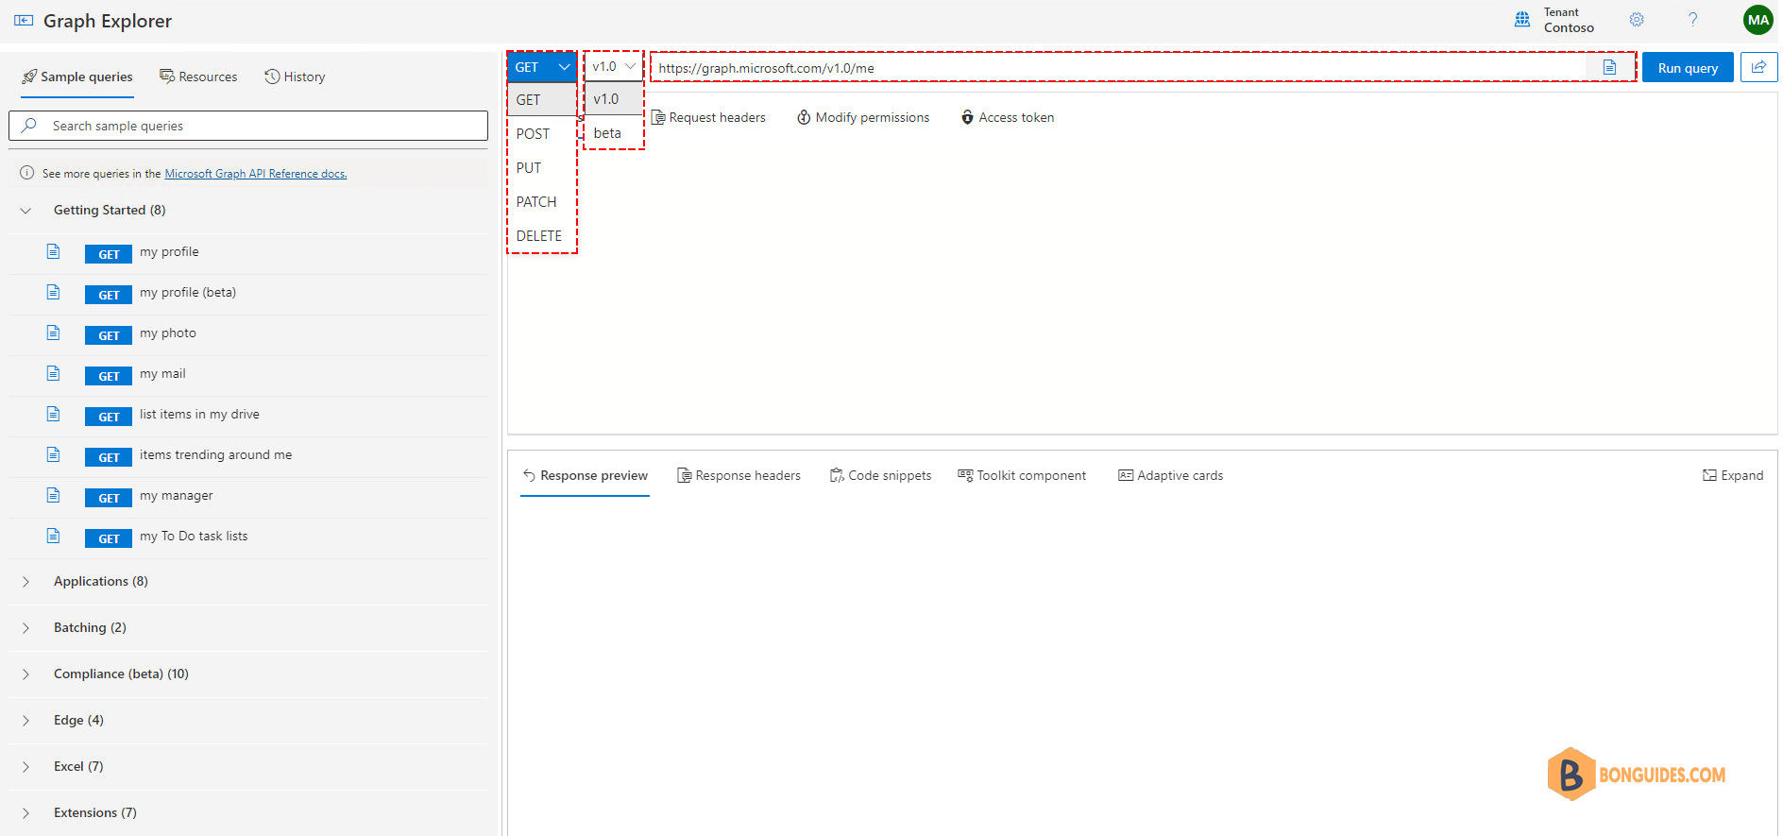Screen dimensions: 1783x836
Task: Click the Tenant Contoso organization icon
Action: 1522,20
